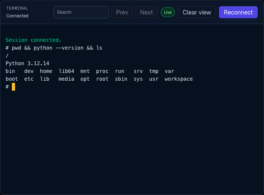Click the 'workspace' directory name

click(x=179, y=79)
